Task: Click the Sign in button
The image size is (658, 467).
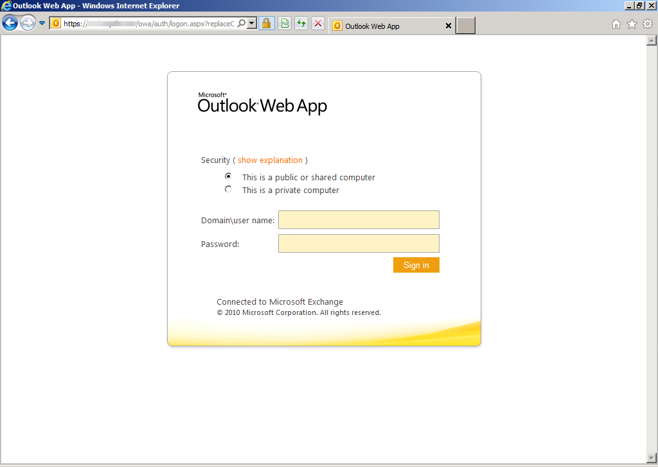Action: (416, 265)
